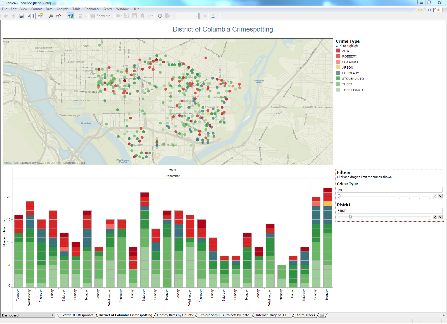Screen dimensions: 447x324
Task: Switch to the Storm Tracks tab
Action: pos(305,315)
